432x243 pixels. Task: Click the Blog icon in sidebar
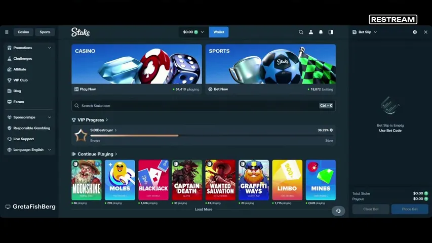[9, 91]
